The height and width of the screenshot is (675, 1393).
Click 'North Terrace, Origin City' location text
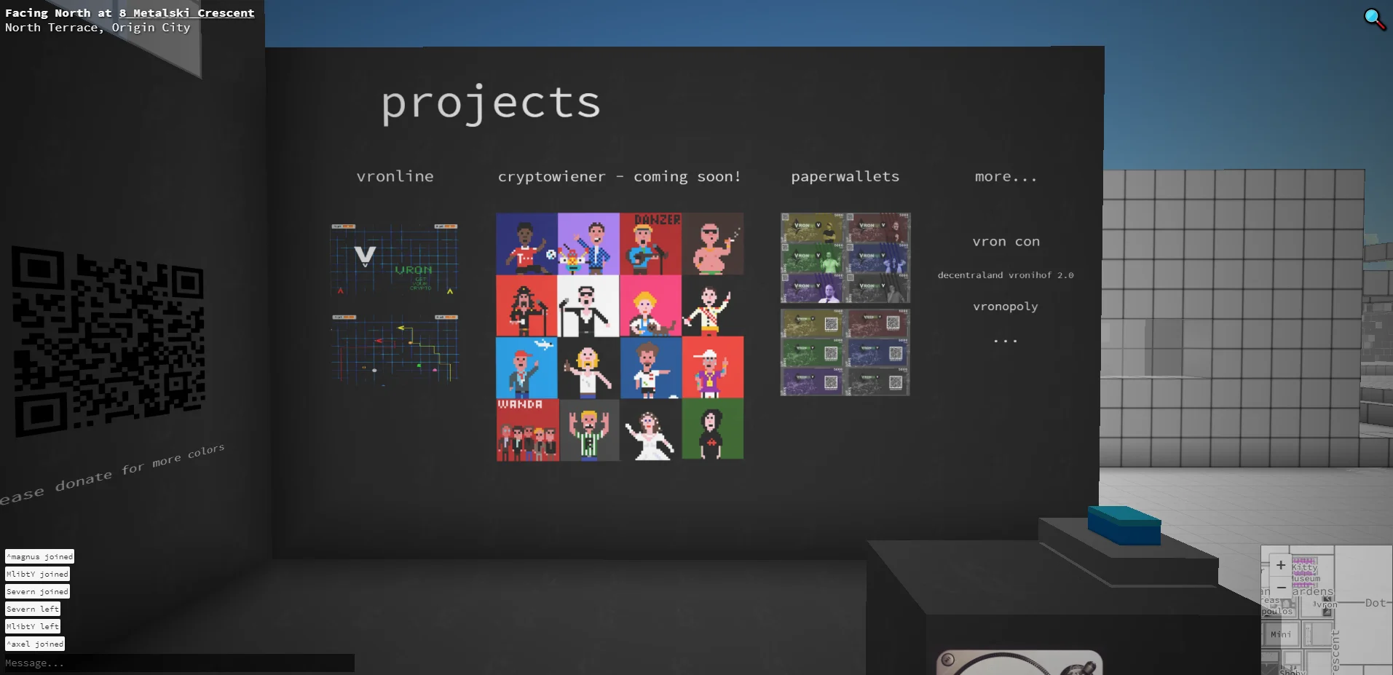(x=98, y=28)
